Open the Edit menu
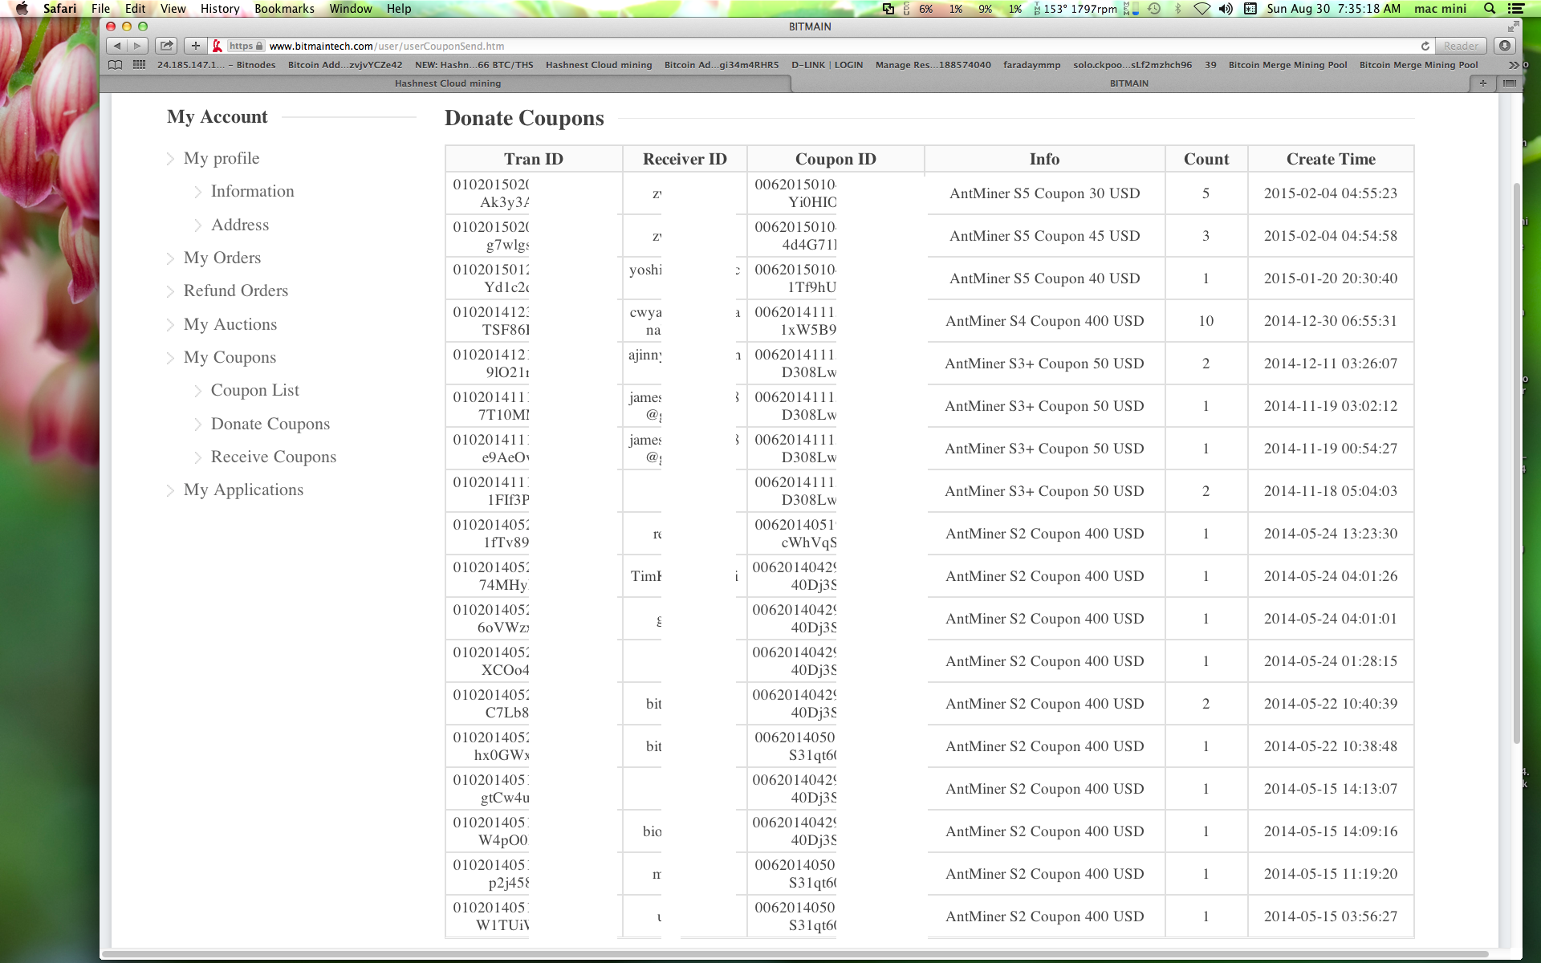Image resolution: width=1541 pixels, height=963 pixels. [x=135, y=9]
